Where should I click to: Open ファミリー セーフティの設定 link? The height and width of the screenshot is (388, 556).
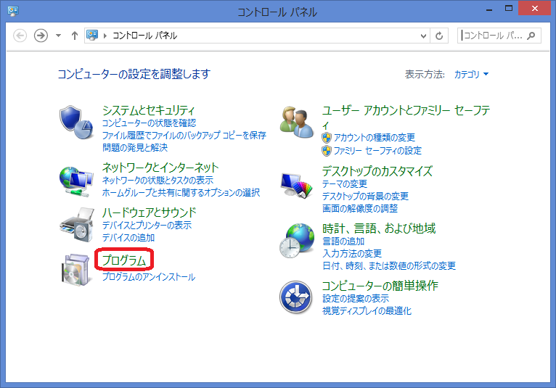click(x=377, y=151)
